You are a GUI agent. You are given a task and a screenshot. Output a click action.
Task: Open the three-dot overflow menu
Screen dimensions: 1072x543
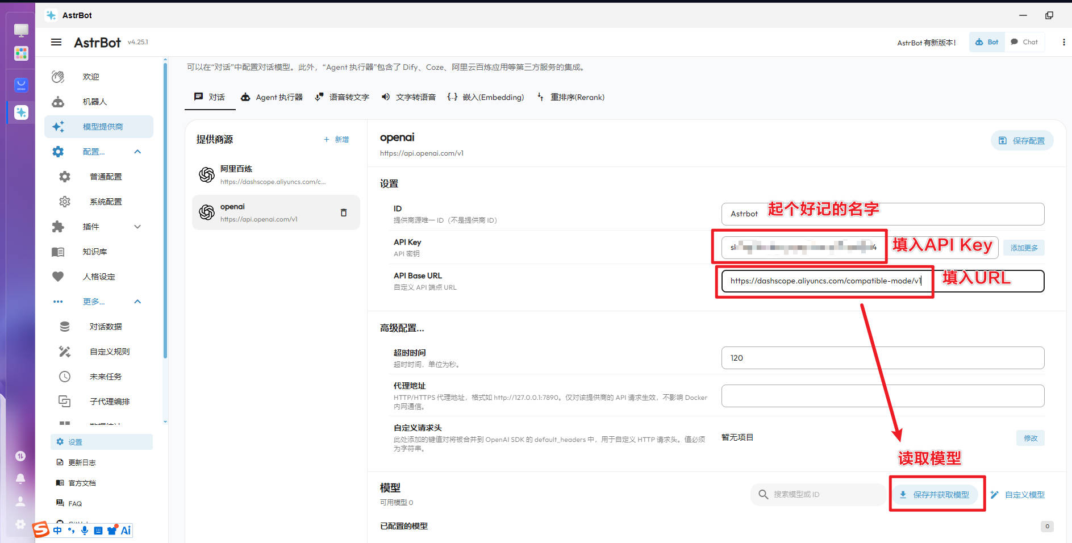tap(1063, 42)
